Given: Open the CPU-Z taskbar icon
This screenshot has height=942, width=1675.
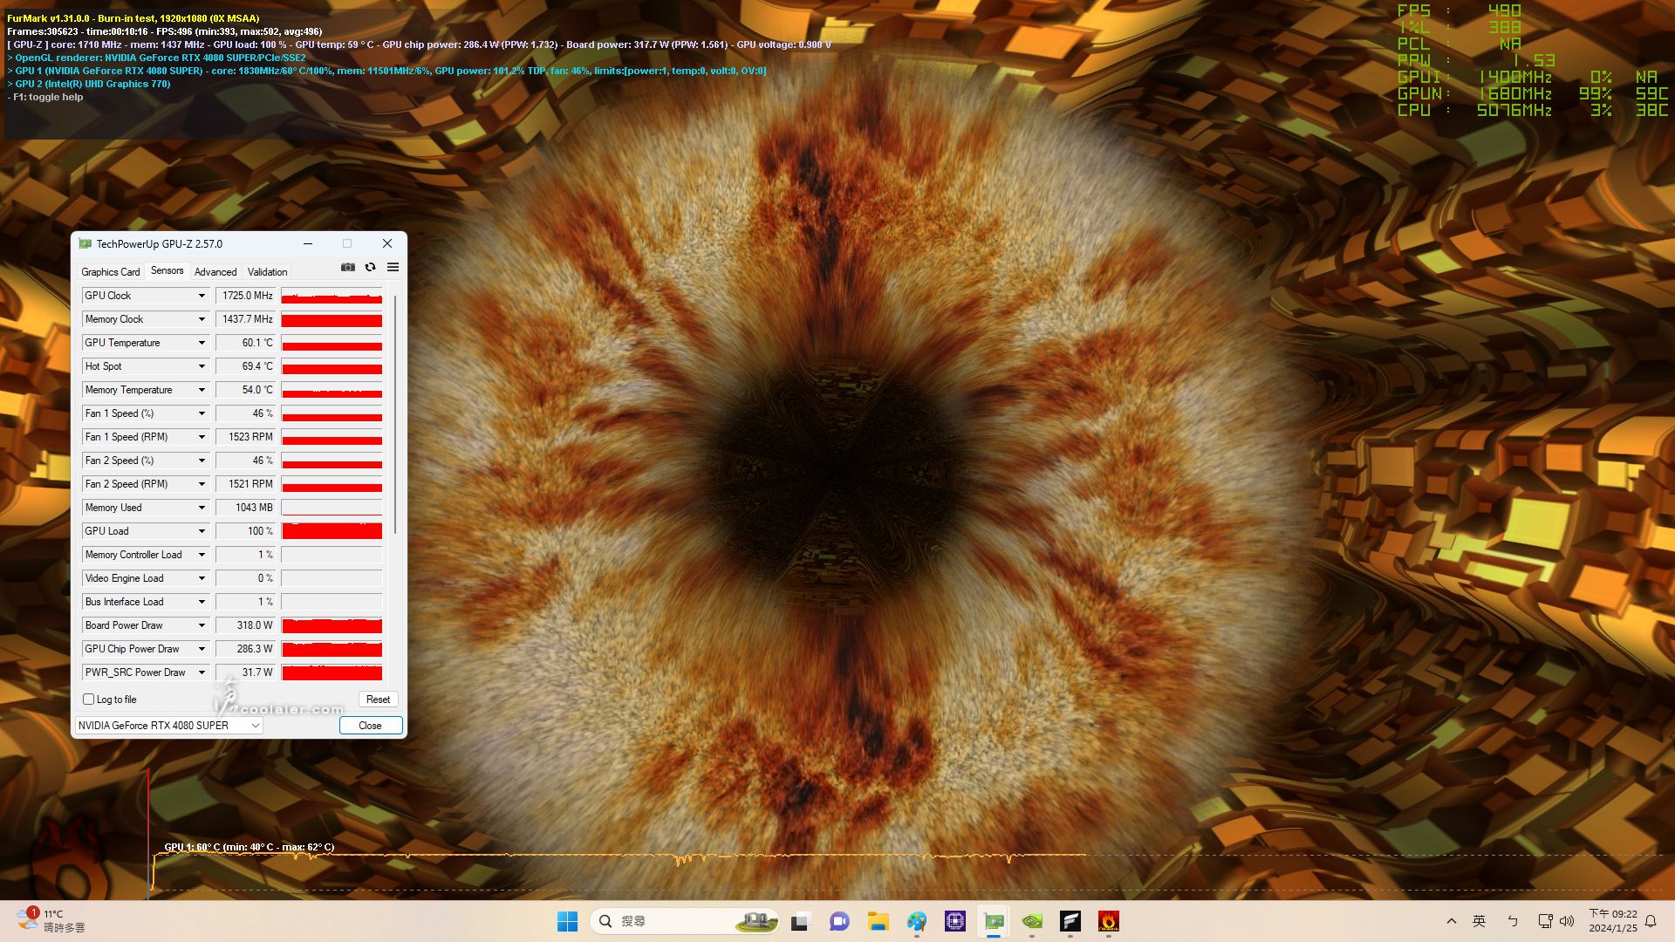Looking at the screenshot, I should point(955,921).
